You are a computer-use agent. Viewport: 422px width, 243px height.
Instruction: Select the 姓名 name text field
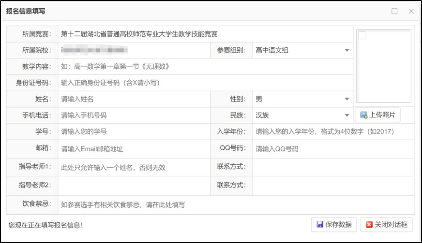point(134,99)
